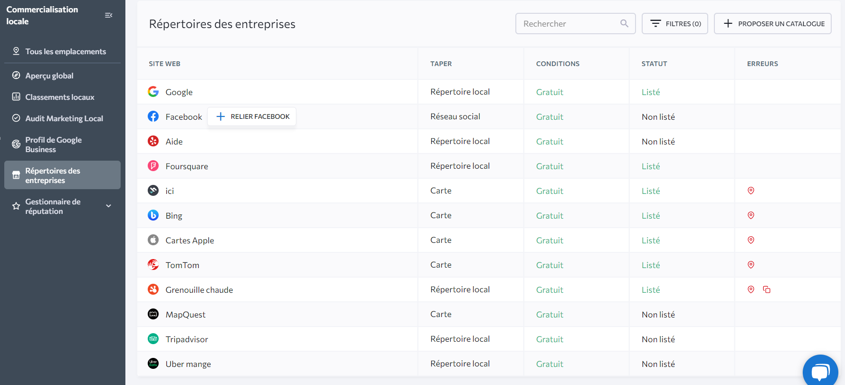
Task: Click Proposer un catalogue button
Action: pos(772,24)
